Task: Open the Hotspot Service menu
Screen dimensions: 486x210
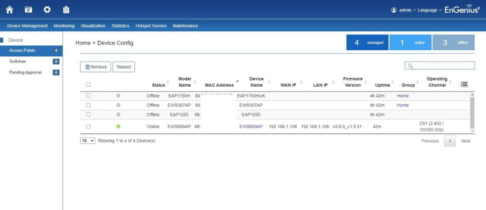Action: (151, 26)
